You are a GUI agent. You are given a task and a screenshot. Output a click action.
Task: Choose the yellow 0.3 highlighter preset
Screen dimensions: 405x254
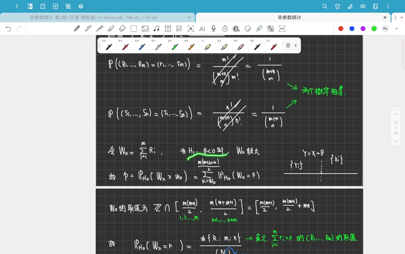pos(224,46)
